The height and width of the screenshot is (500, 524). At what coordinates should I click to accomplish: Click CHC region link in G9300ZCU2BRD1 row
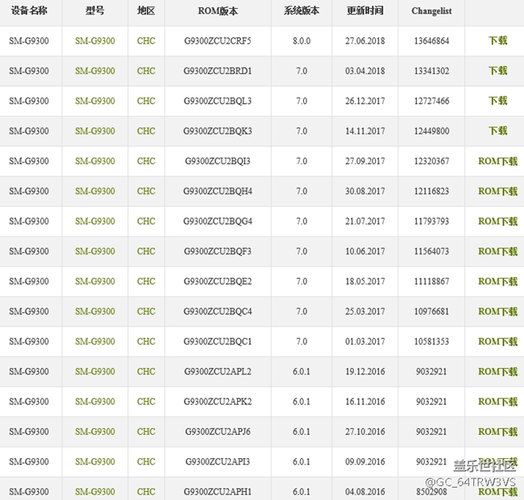click(146, 71)
